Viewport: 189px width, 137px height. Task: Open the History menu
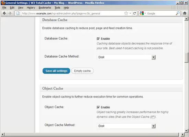(x=31, y=8)
